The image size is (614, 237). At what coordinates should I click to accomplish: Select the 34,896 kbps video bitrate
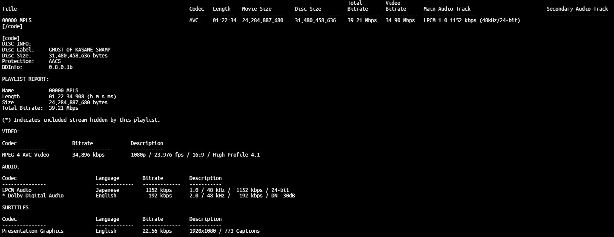tap(88, 155)
